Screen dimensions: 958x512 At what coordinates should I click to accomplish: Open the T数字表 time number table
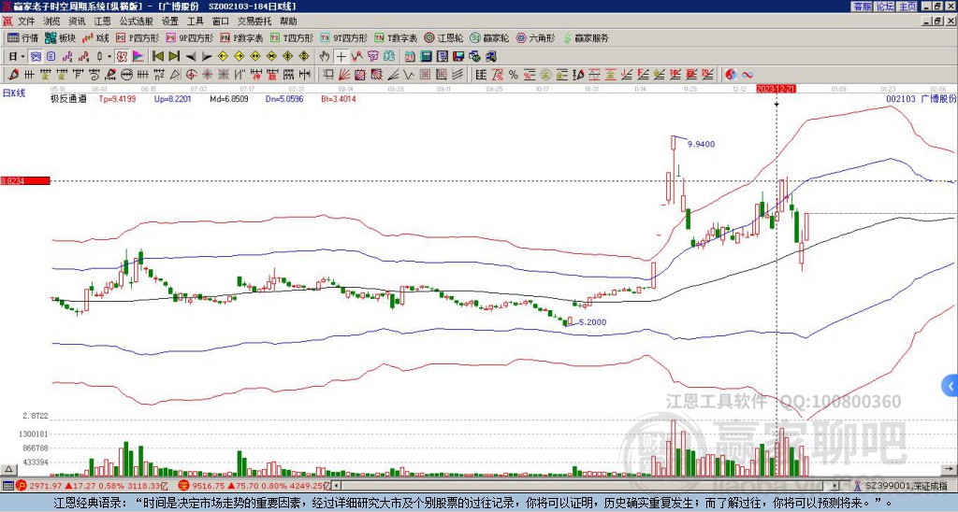[x=396, y=37]
